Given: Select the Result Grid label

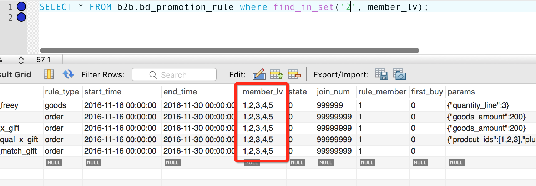Looking at the screenshot, I should click(16, 75).
